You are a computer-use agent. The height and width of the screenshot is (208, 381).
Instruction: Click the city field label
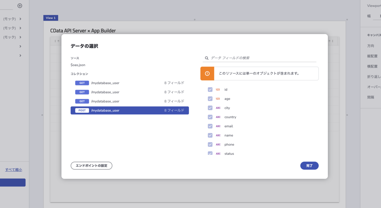coord(227,108)
